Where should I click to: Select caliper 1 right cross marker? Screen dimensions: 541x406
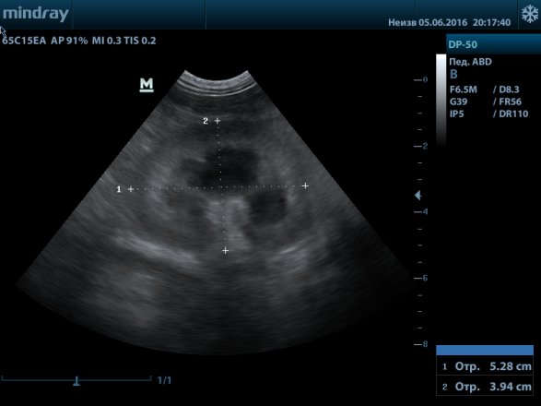(305, 185)
